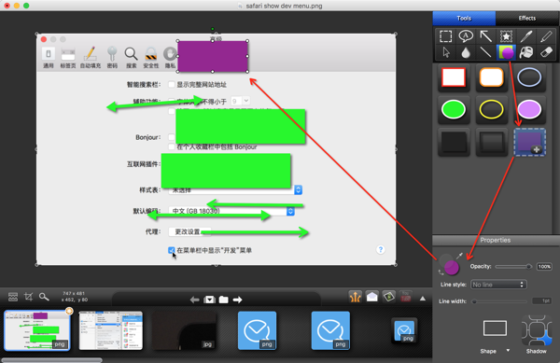Open the jpg thumbnail in tray

click(184, 330)
